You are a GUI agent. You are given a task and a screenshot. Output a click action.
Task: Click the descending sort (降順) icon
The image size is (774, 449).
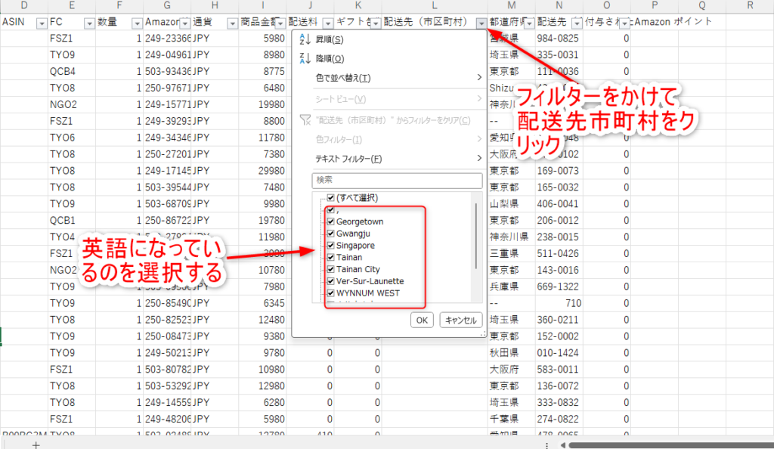[305, 58]
